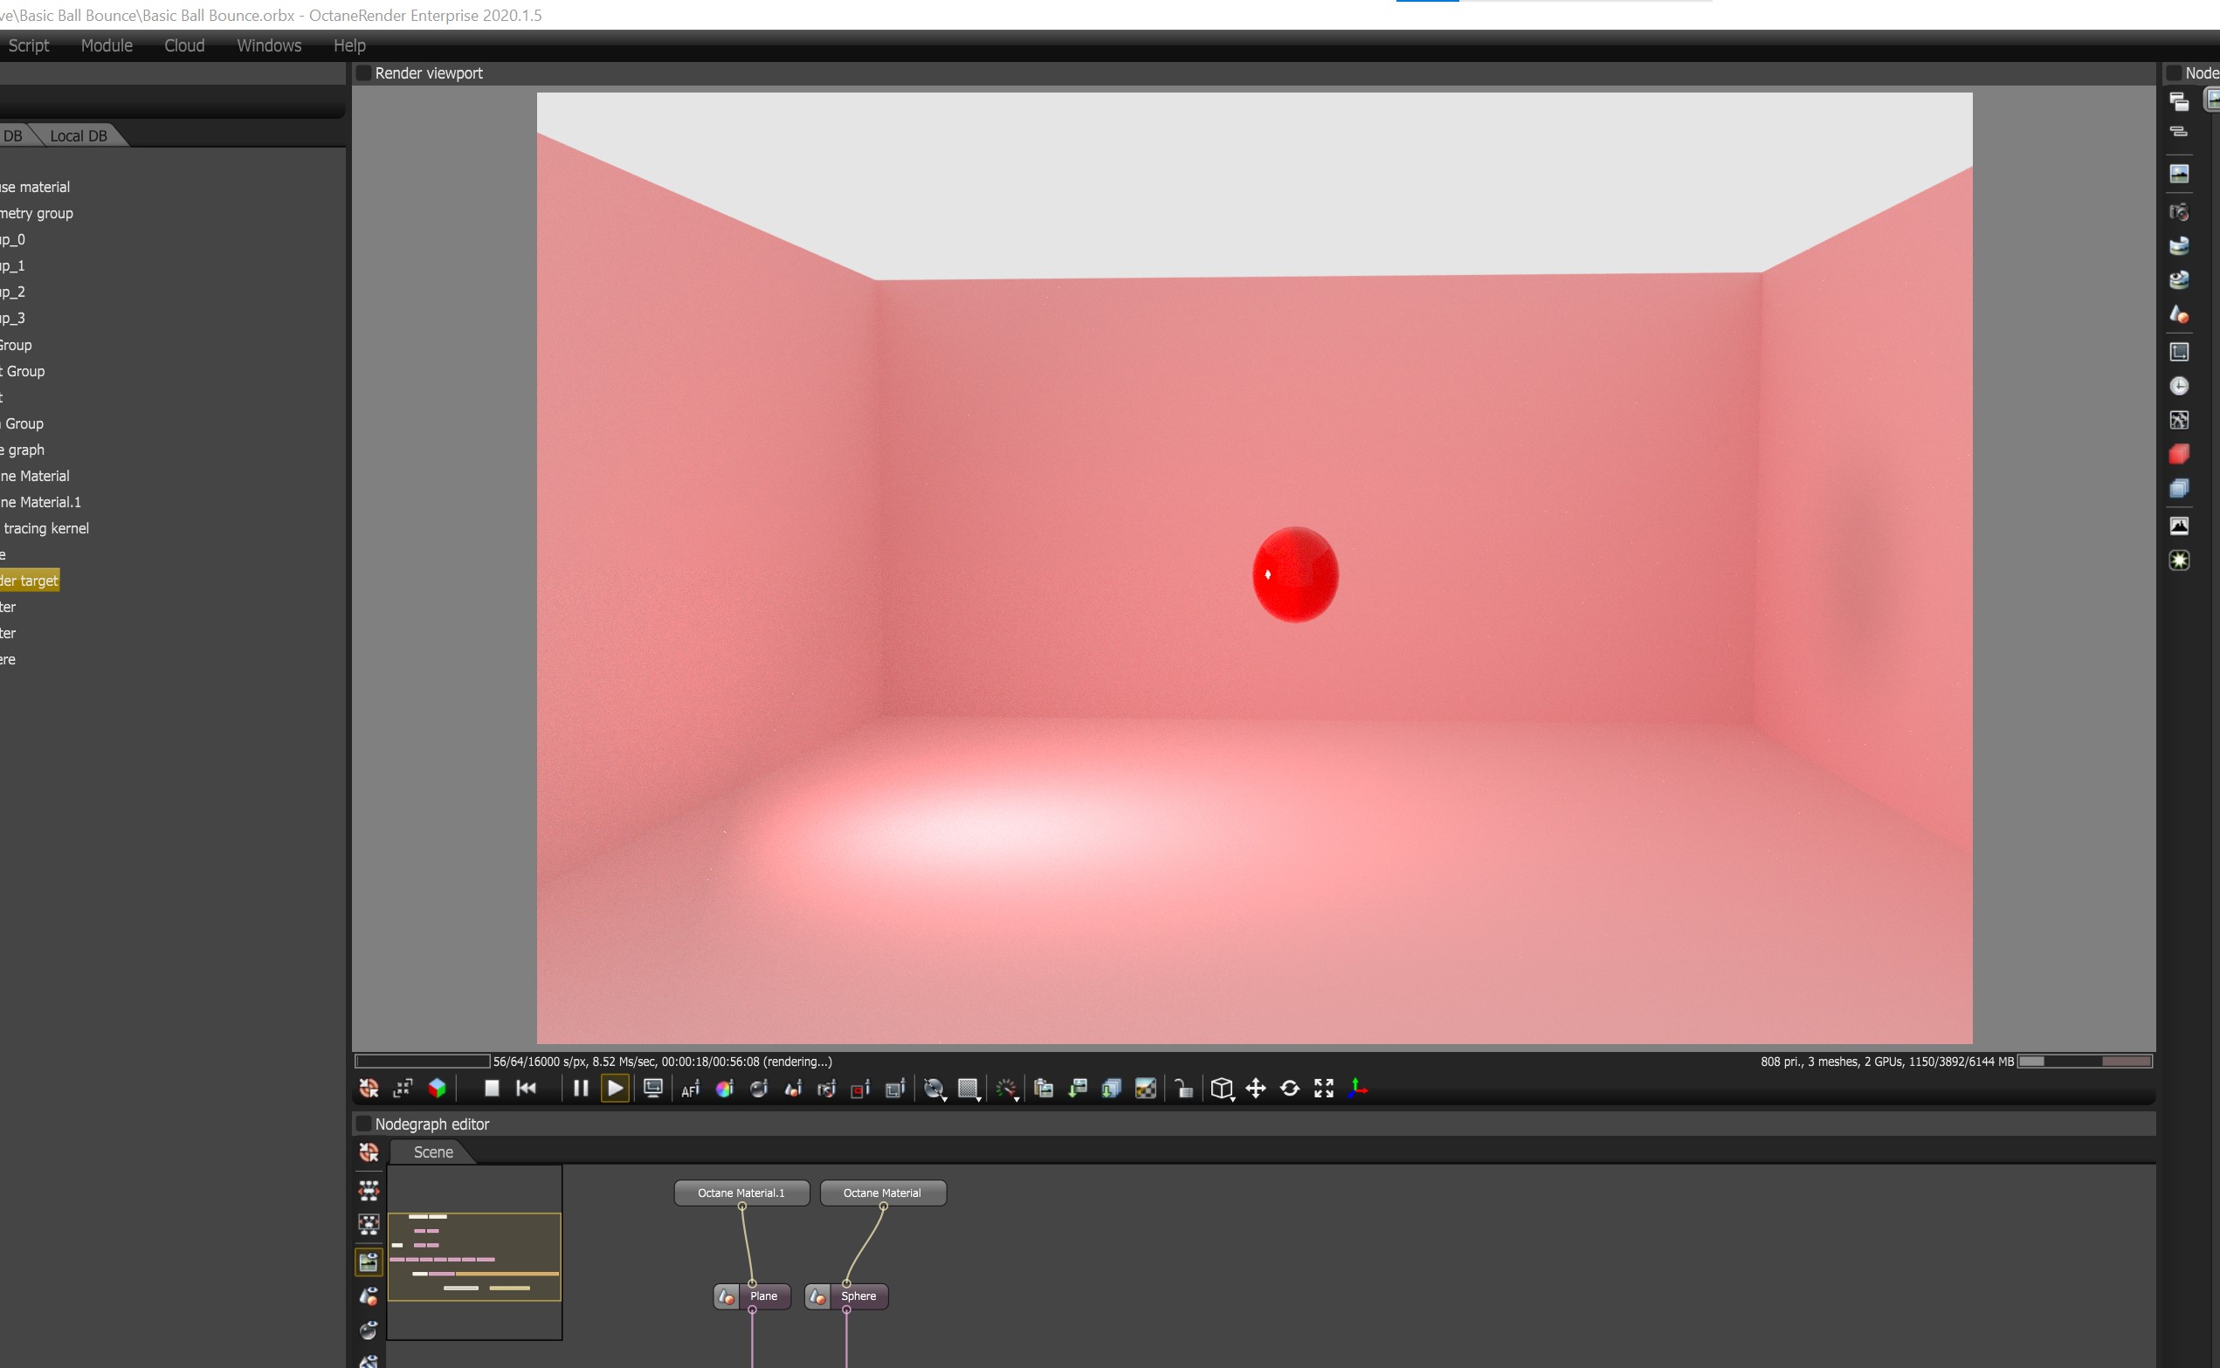Viewport: 2220px width, 1368px height.
Task: Open the Script menu
Action: pos(29,45)
